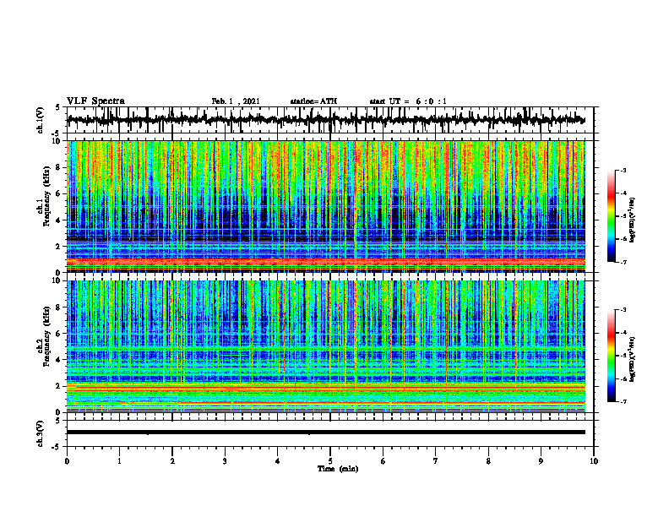Image resolution: width=669 pixels, height=517 pixels.
Task: Click the -3 label on ch.2 colorbar
Action: 623,310
